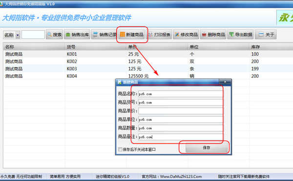The width and height of the screenshot is (293, 181).
Task: Click 打印报表 print report
Action: [x=159, y=35]
